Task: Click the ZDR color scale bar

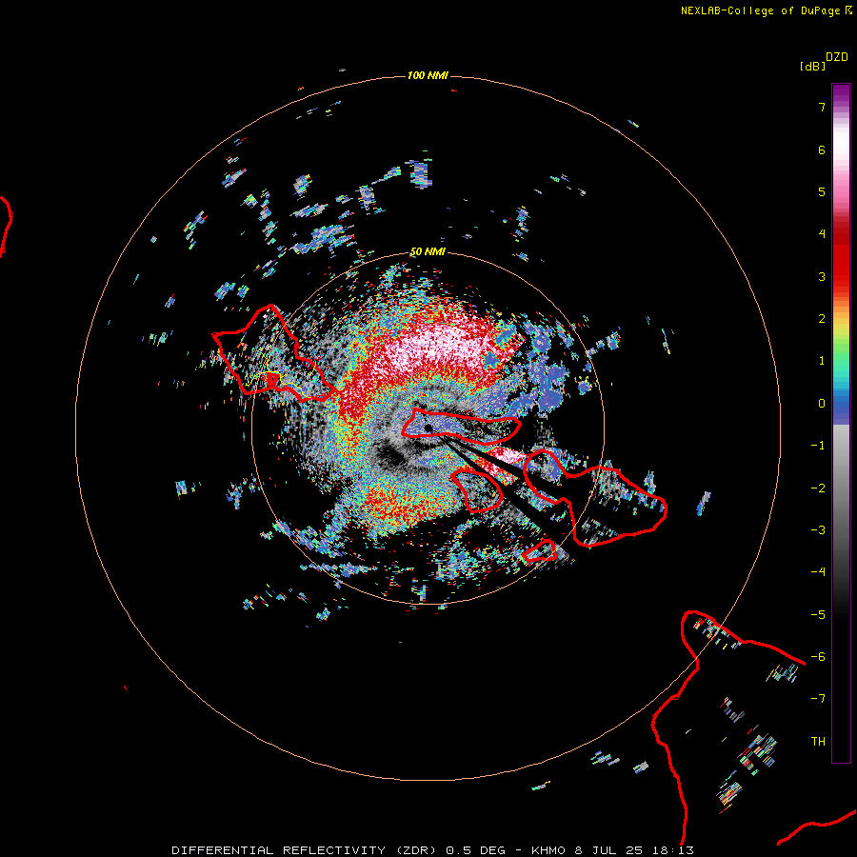Action: click(x=841, y=423)
